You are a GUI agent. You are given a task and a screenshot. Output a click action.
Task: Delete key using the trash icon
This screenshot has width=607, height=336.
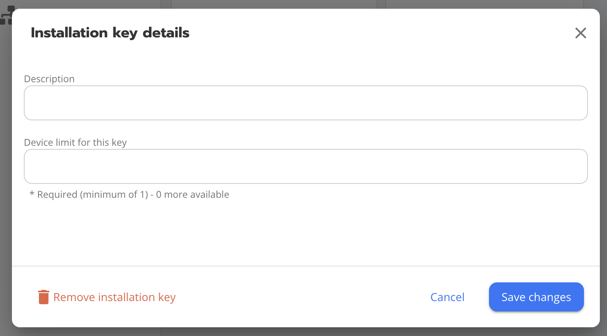(x=43, y=297)
